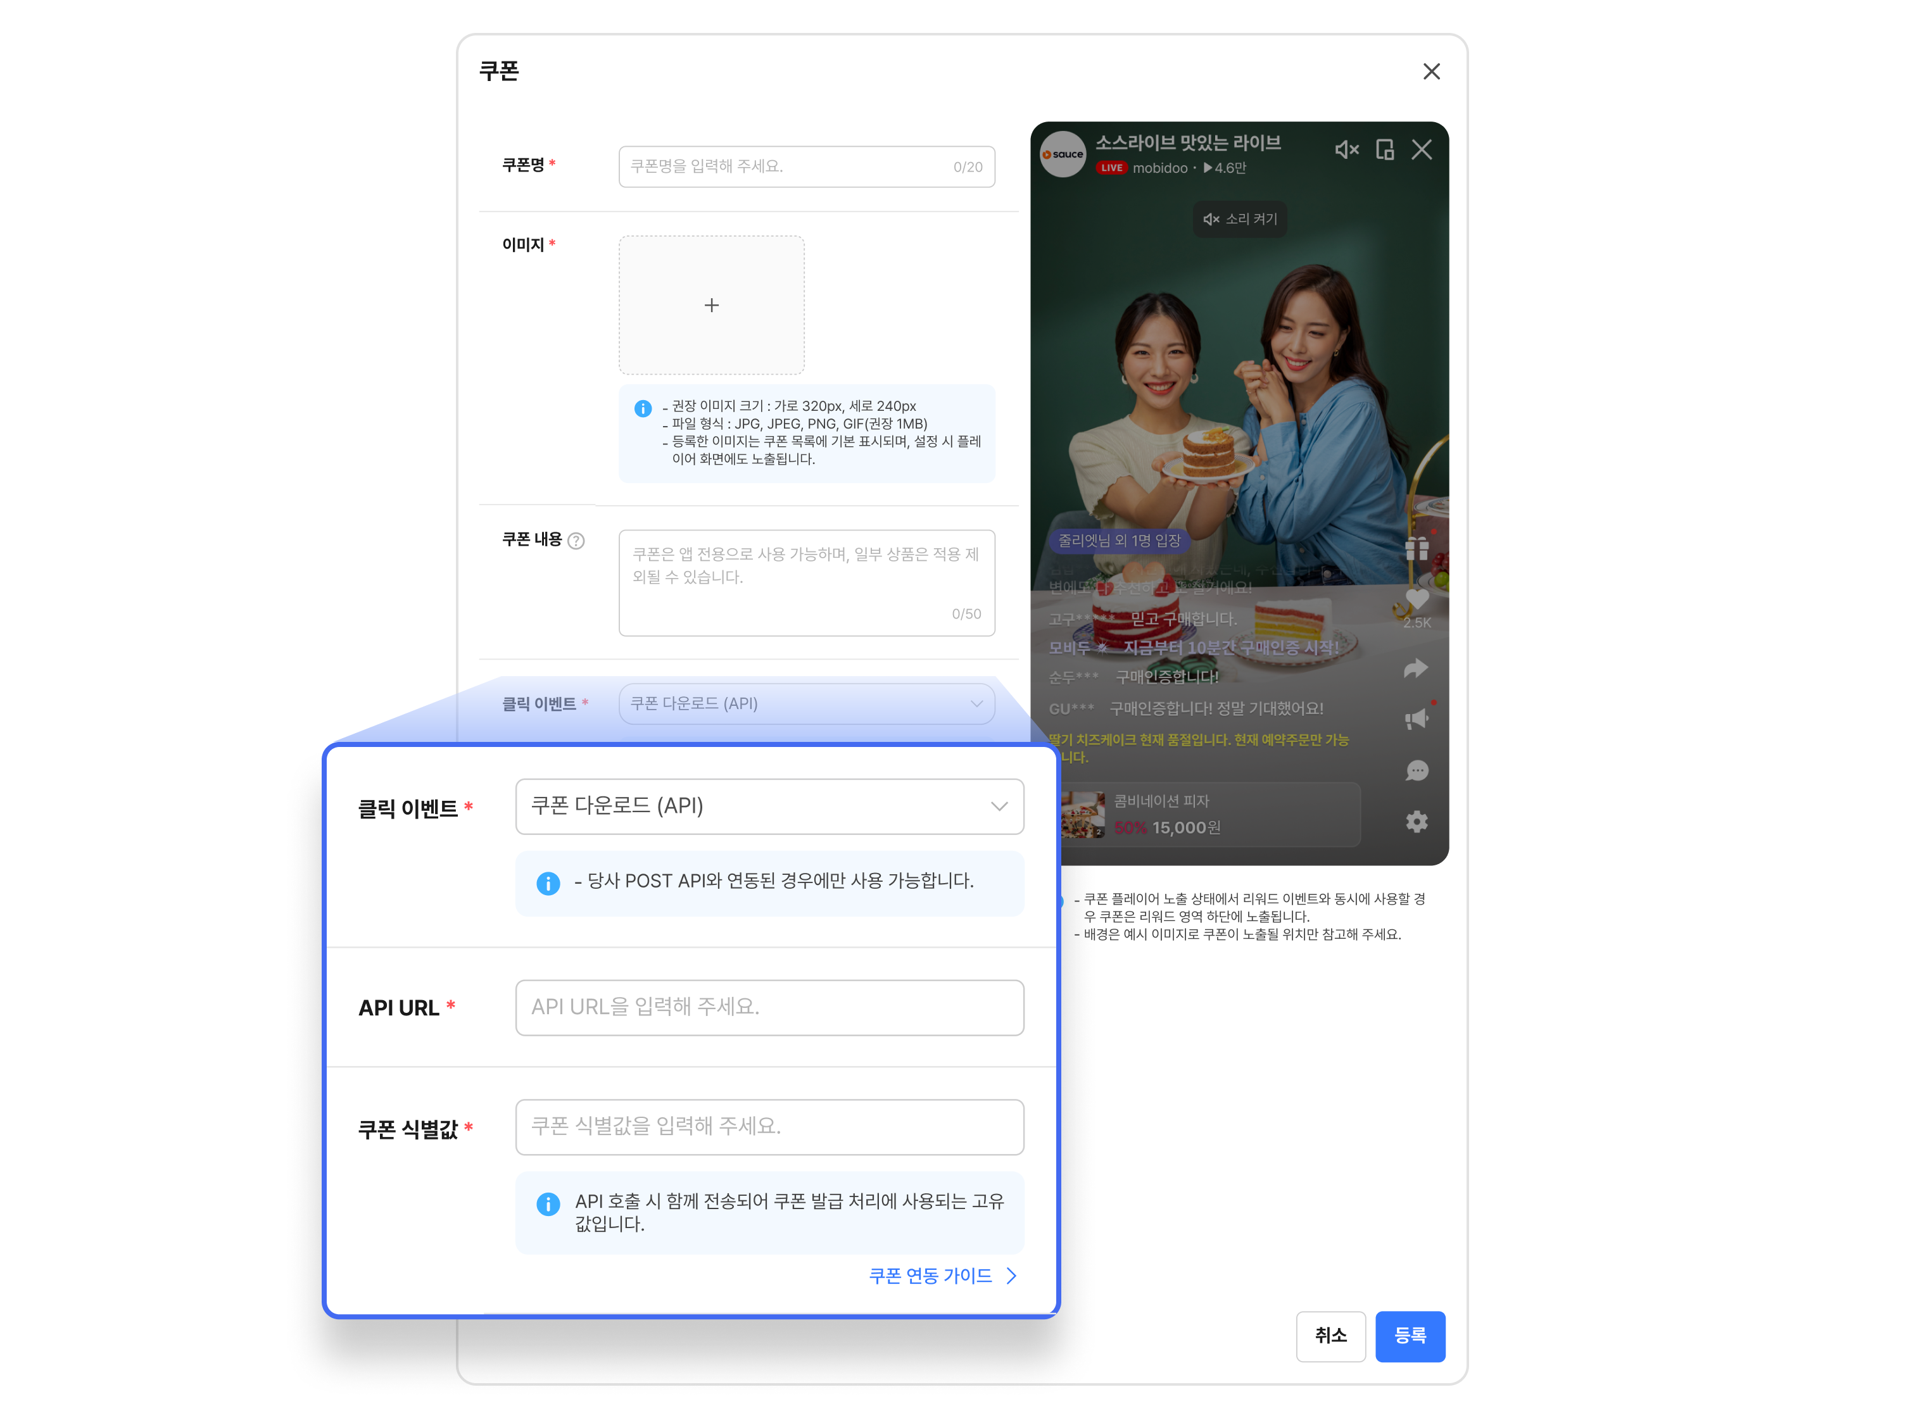
Task: Click the megaphone announcement icon
Action: (1416, 719)
